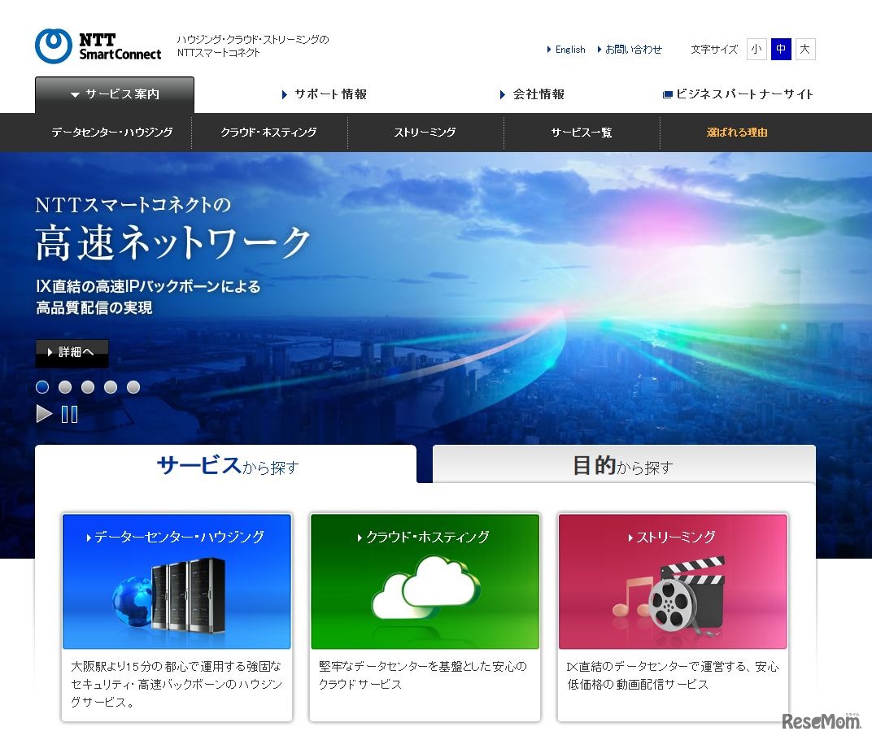Open the English version link
This screenshot has height=740, width=872.
(570, 50)
